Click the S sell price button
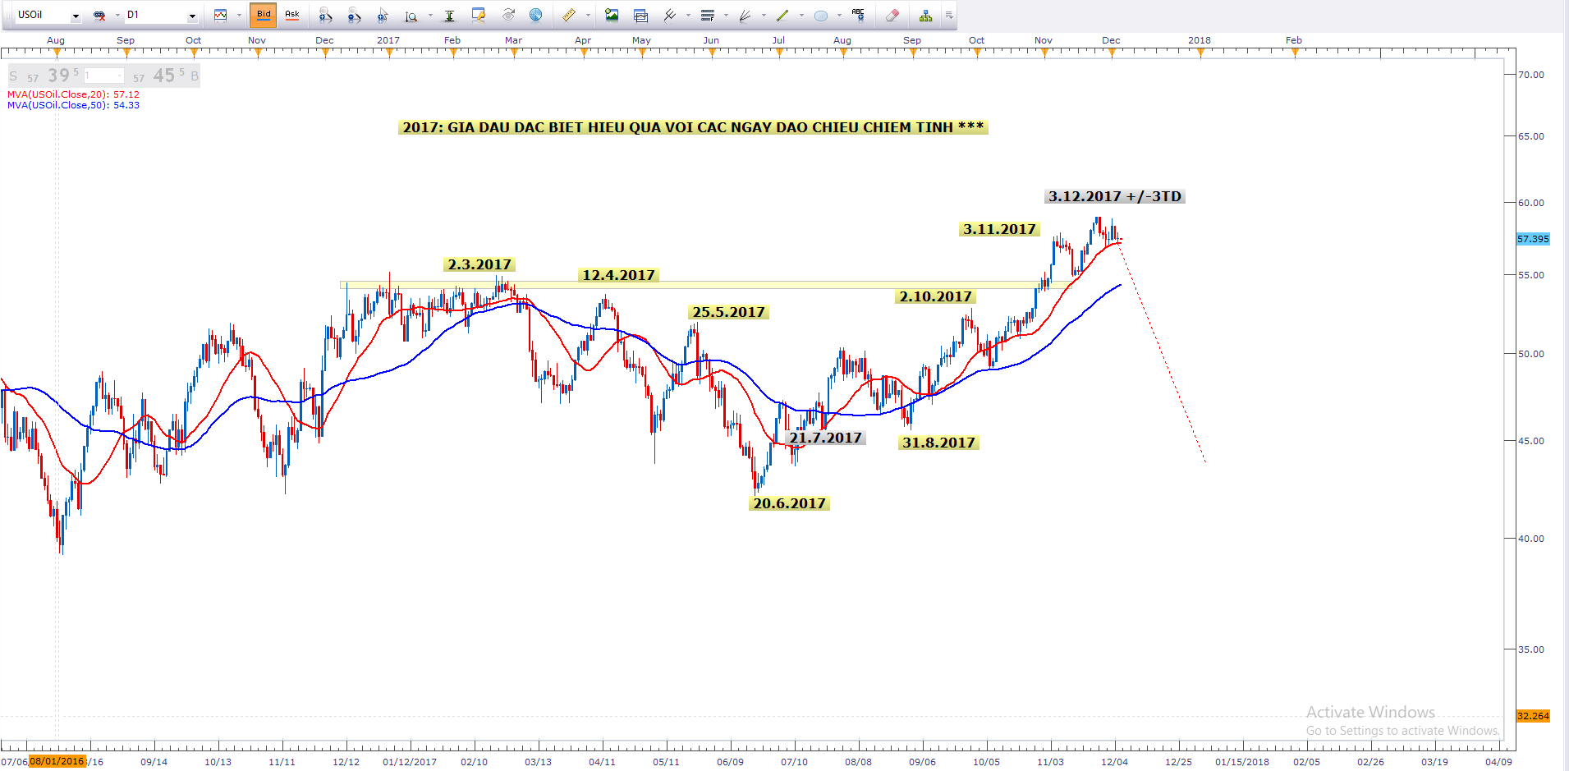This screenshot has height=771, width=1569. pos(13,76)
